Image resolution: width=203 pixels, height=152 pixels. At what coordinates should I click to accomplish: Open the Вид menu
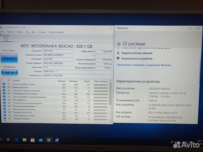[27, 32]
